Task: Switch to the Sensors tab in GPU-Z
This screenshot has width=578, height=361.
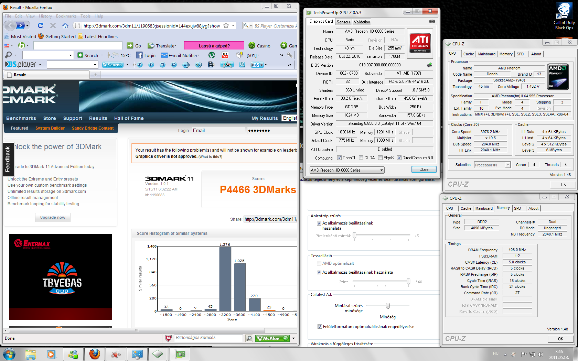Action: click(x=343, y=22)
